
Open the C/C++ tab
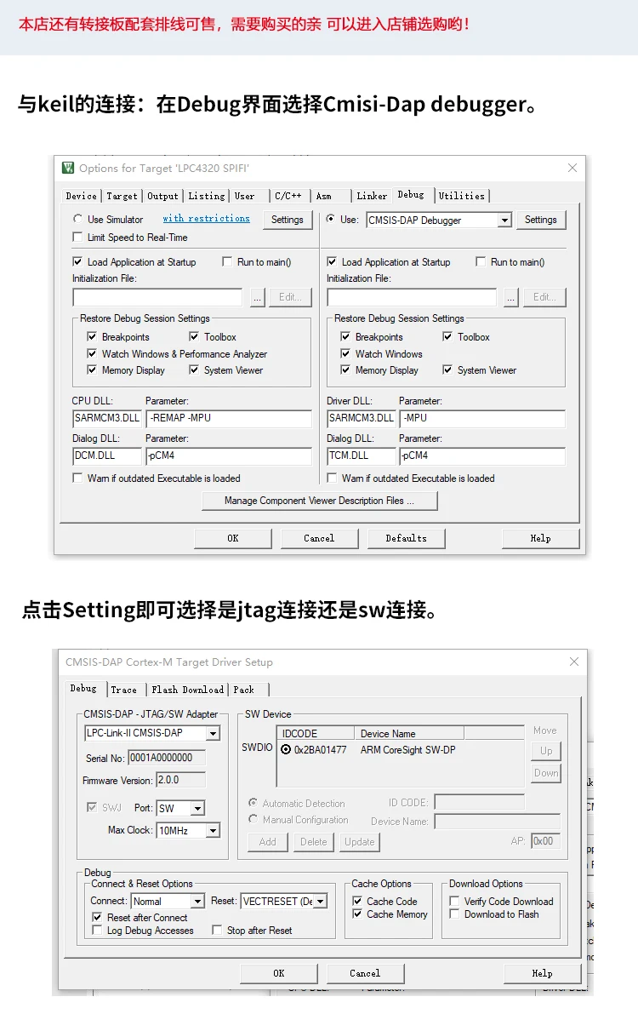click(x=288, y=196)
